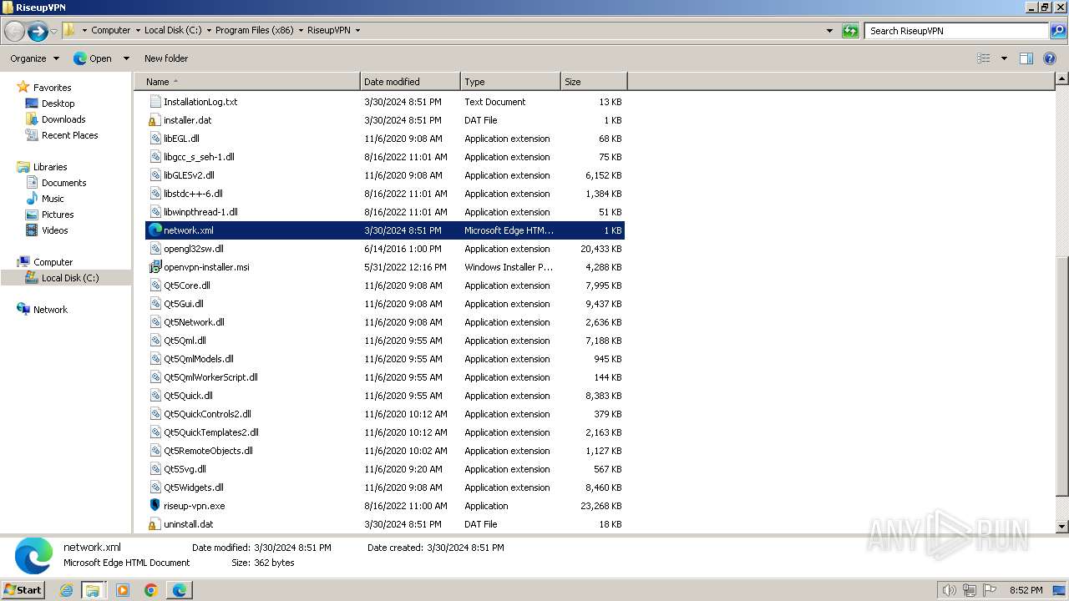The image size is (1069, 601).
Task: Open the view options dropdown arrow
Action: 1004,58
